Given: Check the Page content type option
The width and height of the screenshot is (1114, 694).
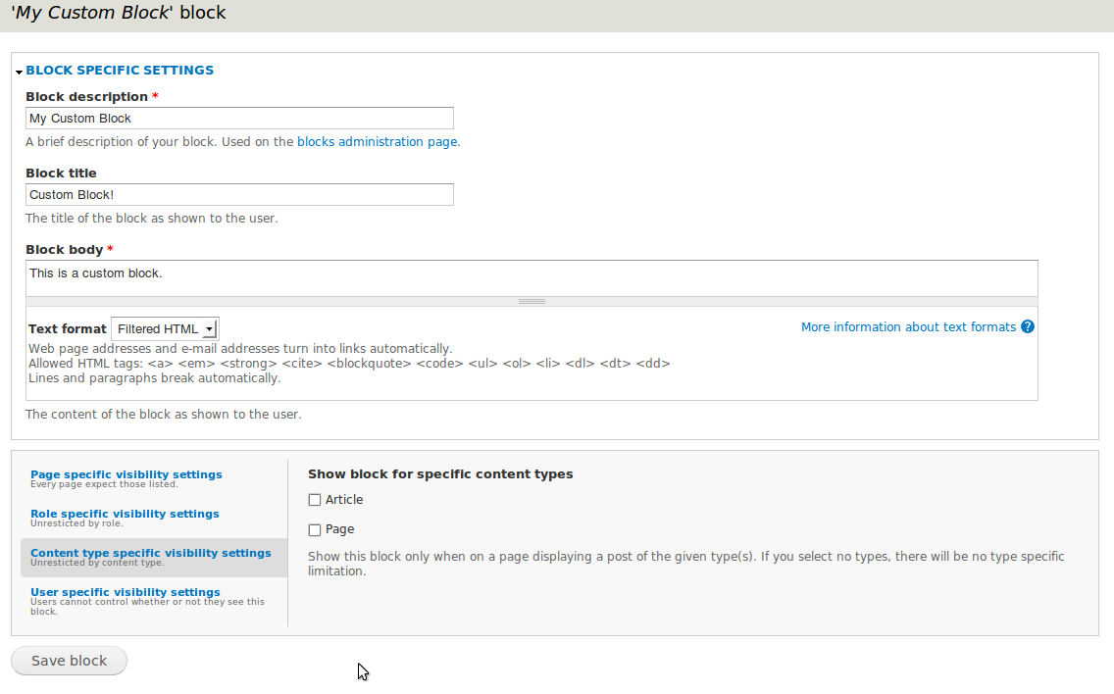Looking at the screenshot, I should (314, 528).
